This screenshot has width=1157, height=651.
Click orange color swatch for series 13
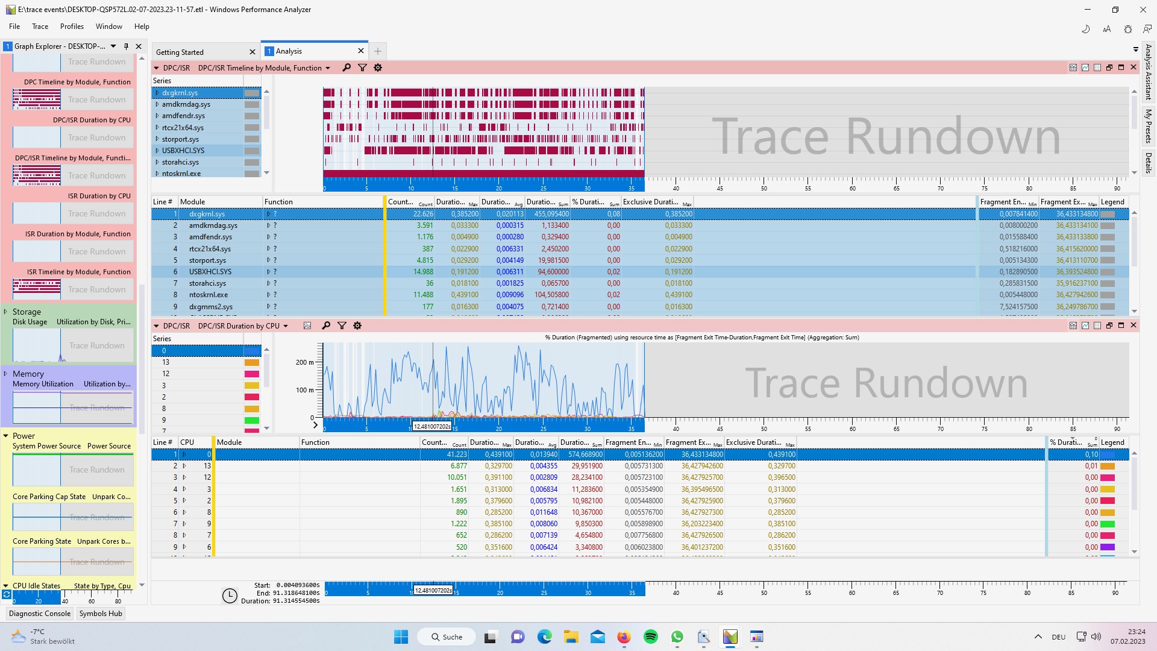point(251,362)
